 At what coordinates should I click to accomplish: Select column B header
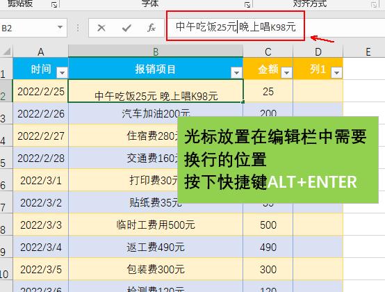tap(156, 51)
